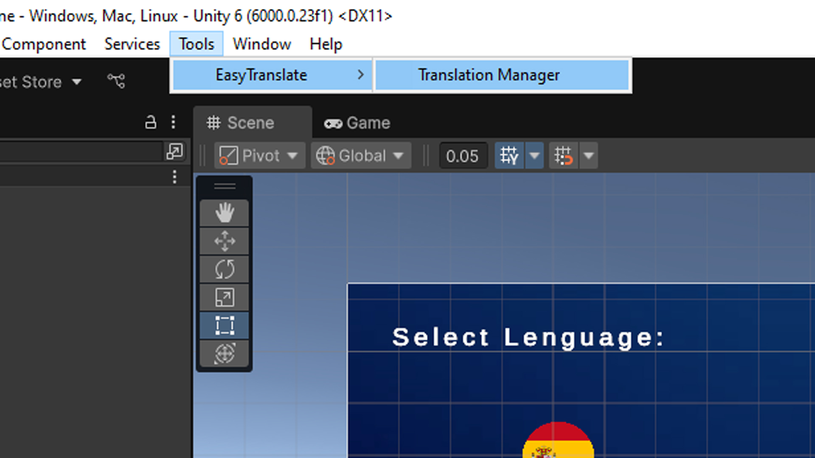Toggle grid snapping button
815x458 pixels.
509,156
